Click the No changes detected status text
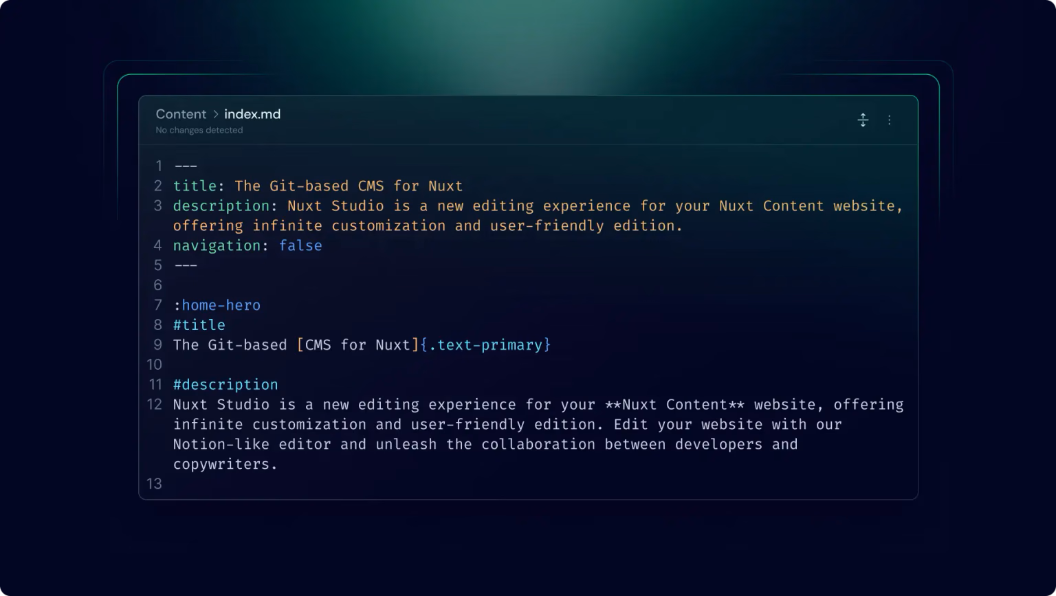 click(x=199, y=130)
